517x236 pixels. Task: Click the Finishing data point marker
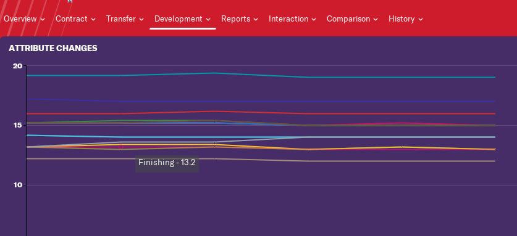tap(120, 147)
